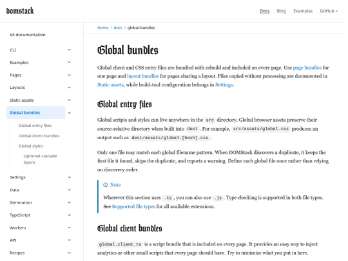This screenshot has width=348, height=261.
Task: Expand the Data sidebar chevron
Action: coord(69,189)
